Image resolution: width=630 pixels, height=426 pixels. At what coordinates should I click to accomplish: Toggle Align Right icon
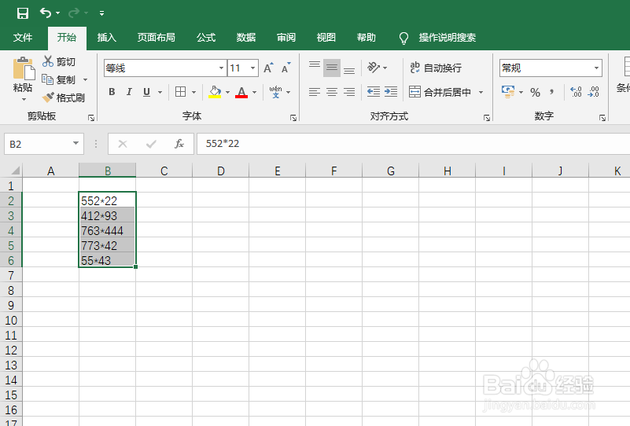349,92
